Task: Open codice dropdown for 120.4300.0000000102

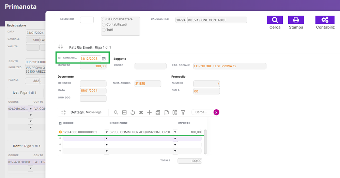Action: 107,132
